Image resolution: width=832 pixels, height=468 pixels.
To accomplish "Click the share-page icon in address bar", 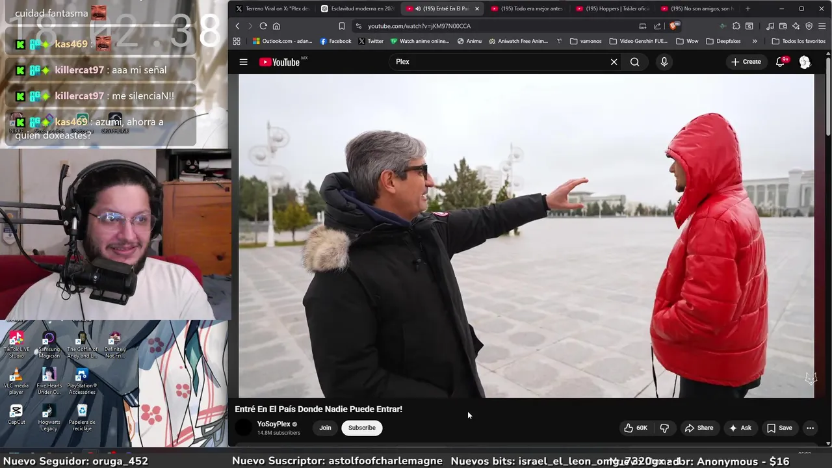I will tap(657, 26).
